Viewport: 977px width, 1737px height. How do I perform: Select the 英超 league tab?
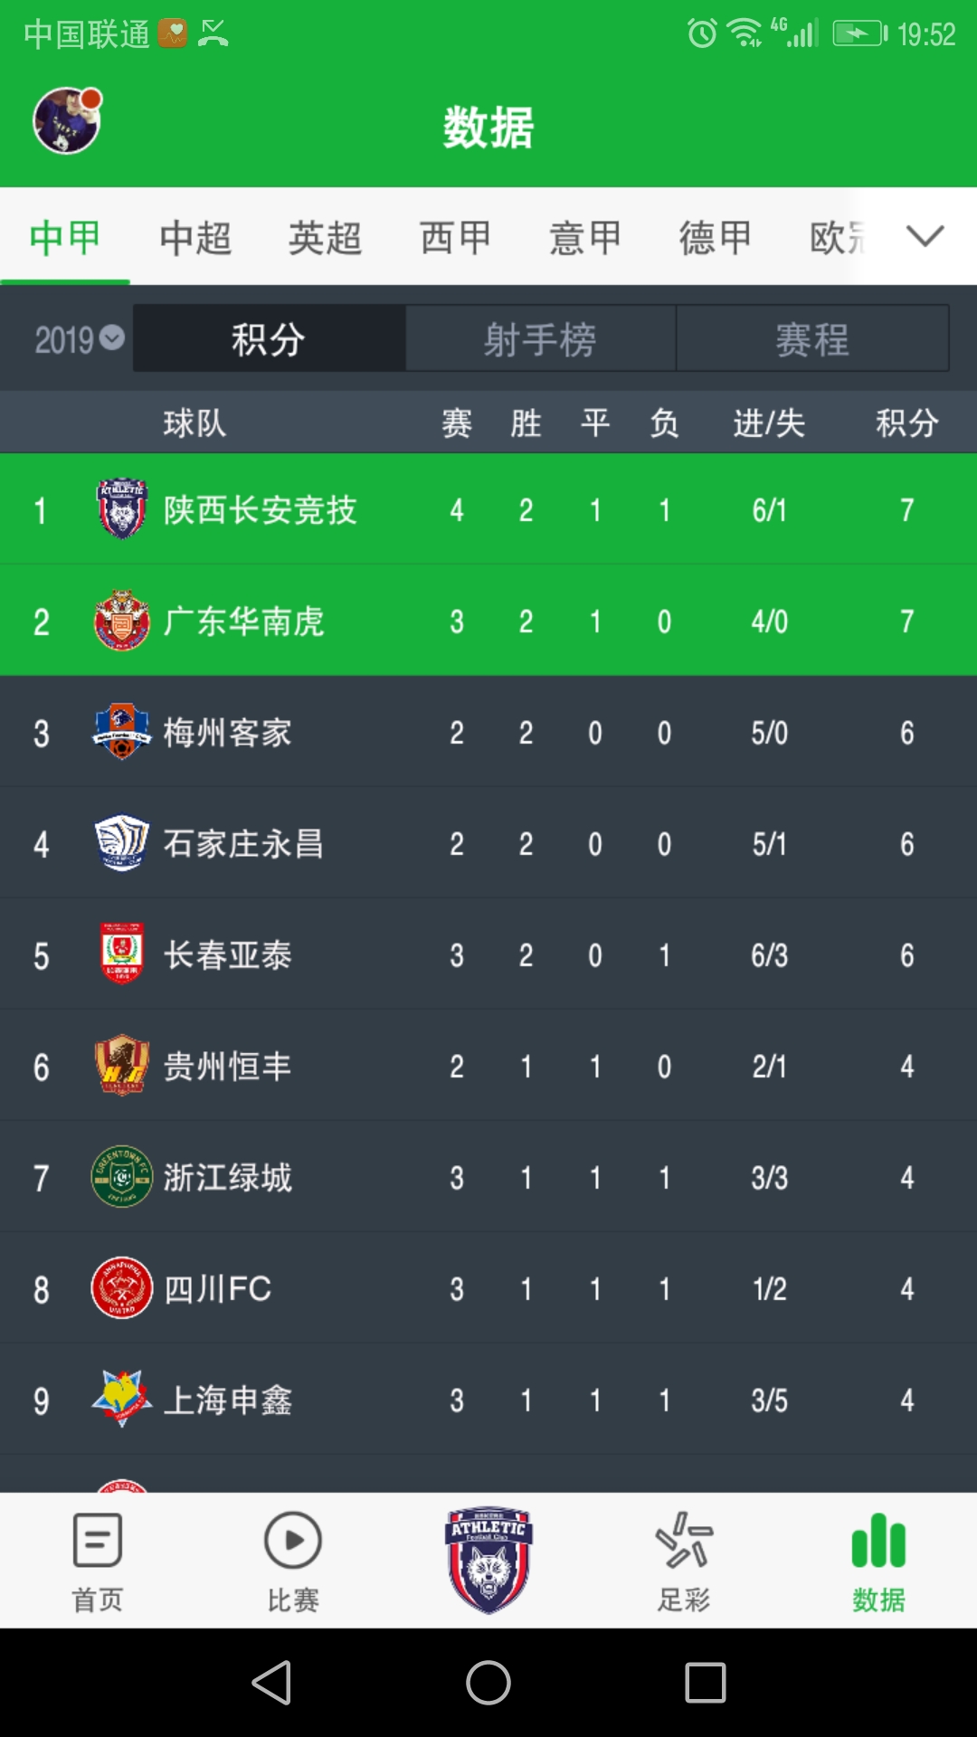[x=325, y=238]
